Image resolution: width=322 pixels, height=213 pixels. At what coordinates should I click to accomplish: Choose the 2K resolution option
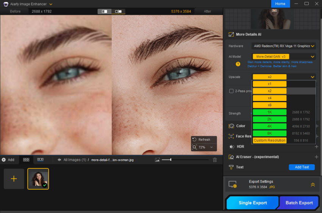pos(269,119)
